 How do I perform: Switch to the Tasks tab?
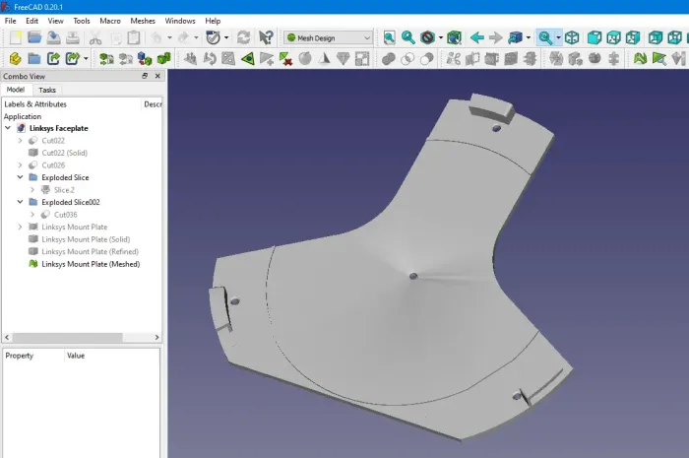click(x=47, y=90)
